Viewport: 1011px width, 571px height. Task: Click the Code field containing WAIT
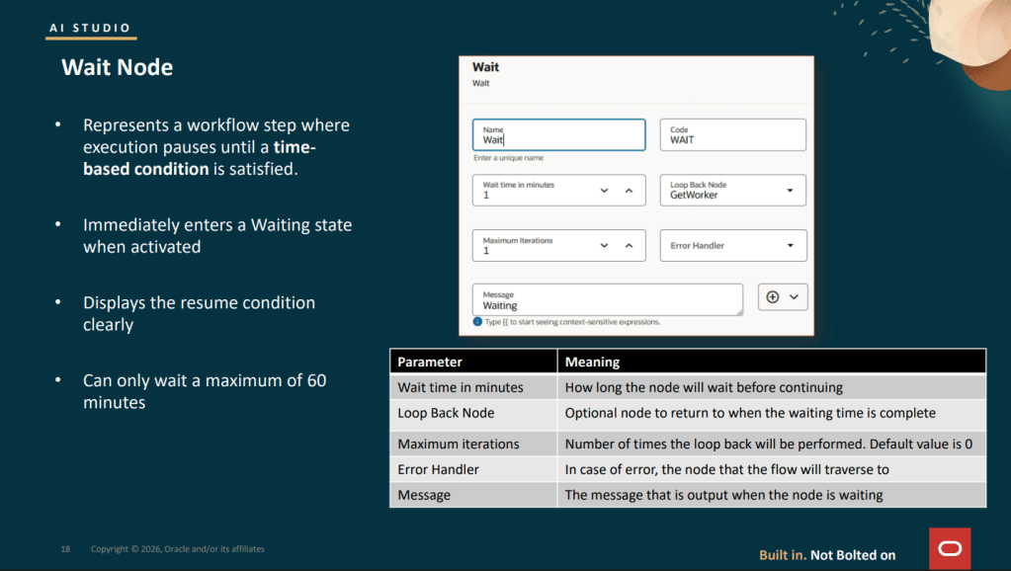coord(732,135)
